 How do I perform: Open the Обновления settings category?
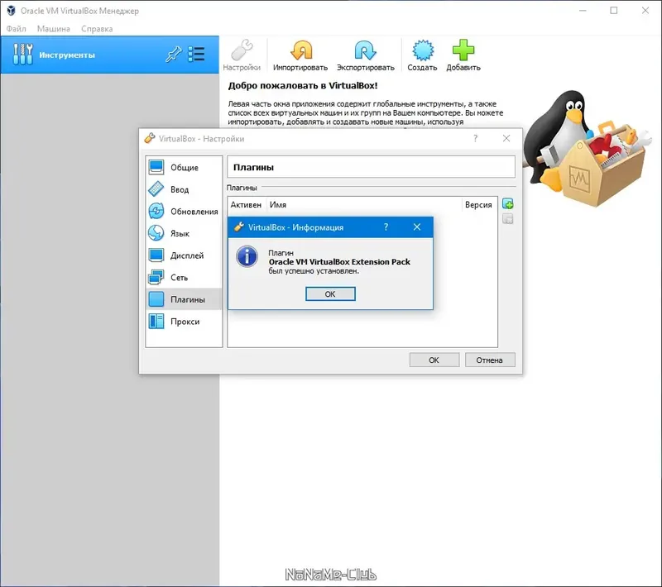(184, 212)
